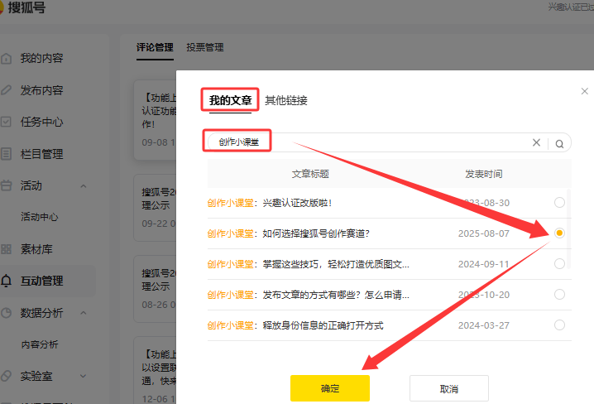The width and height of the screenshot is (594, 404).
Task: Click the date 2025-08-07
Action: (x=484, y=233)
